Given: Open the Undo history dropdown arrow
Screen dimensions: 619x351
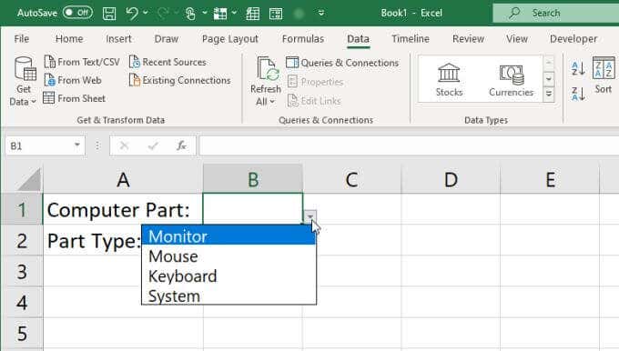Looking at the screenshot, I should tap(146, 13).
